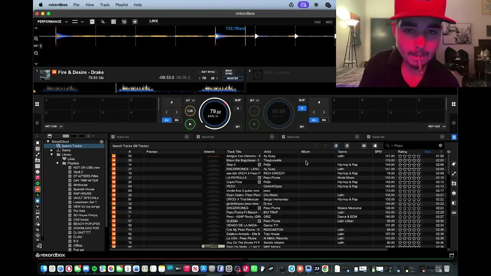
Task: Click BEAT SYNC on deck 1
Action: pyautogui.click(x=229, y=72)
